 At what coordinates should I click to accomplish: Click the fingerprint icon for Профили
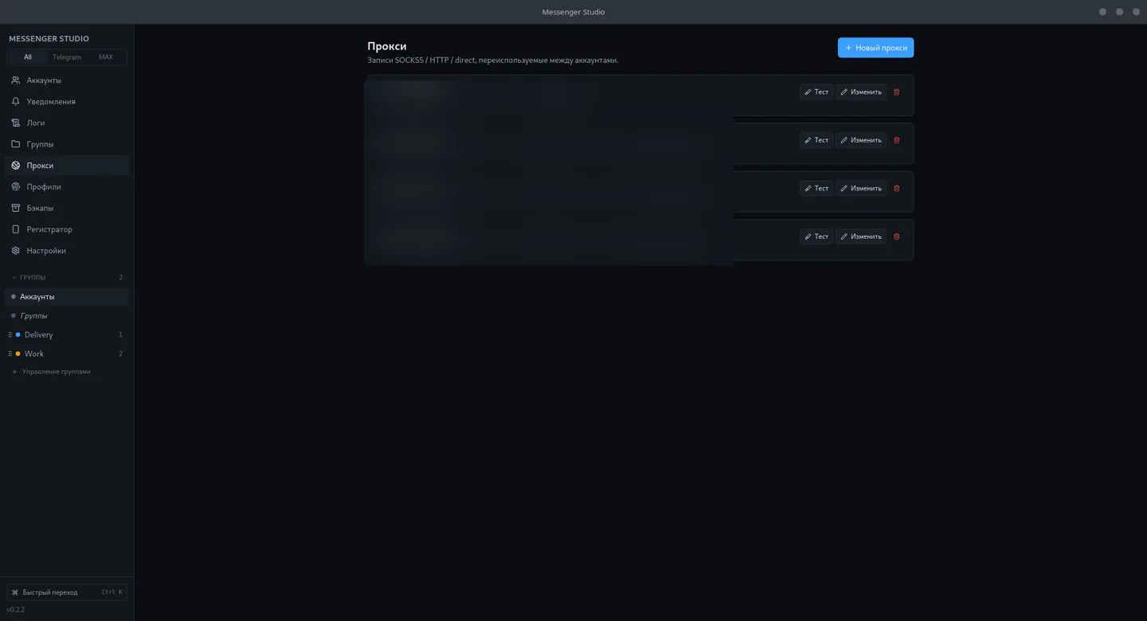point(15,187)
